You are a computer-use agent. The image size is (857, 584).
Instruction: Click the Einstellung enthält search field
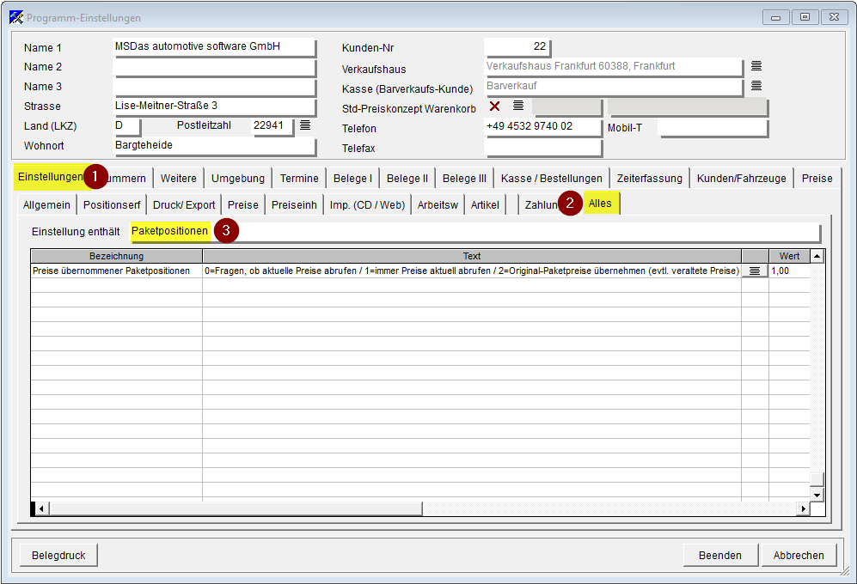click(475, 232)
